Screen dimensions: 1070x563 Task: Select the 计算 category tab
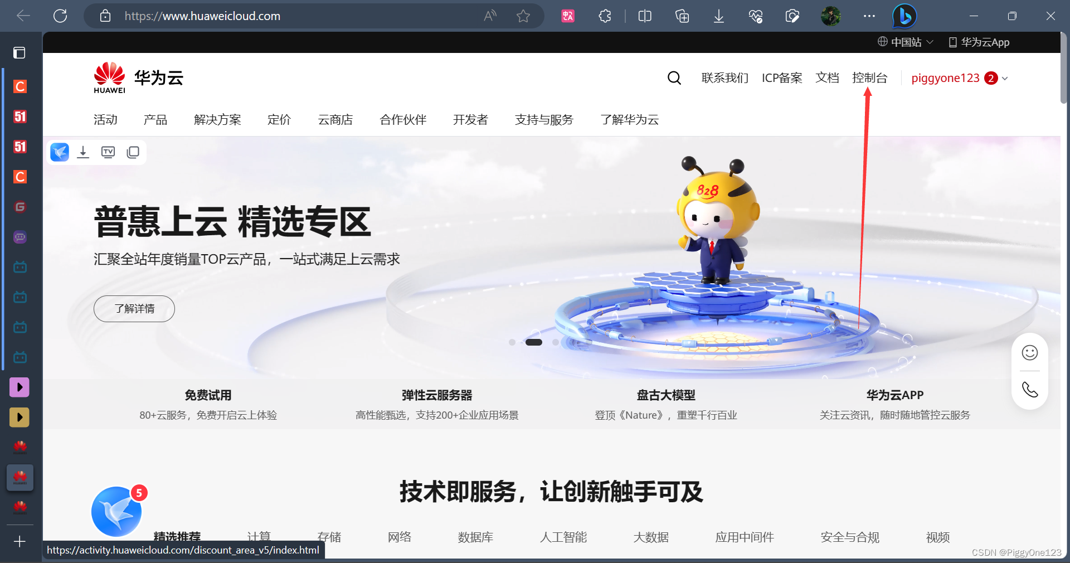coord(259,537)
